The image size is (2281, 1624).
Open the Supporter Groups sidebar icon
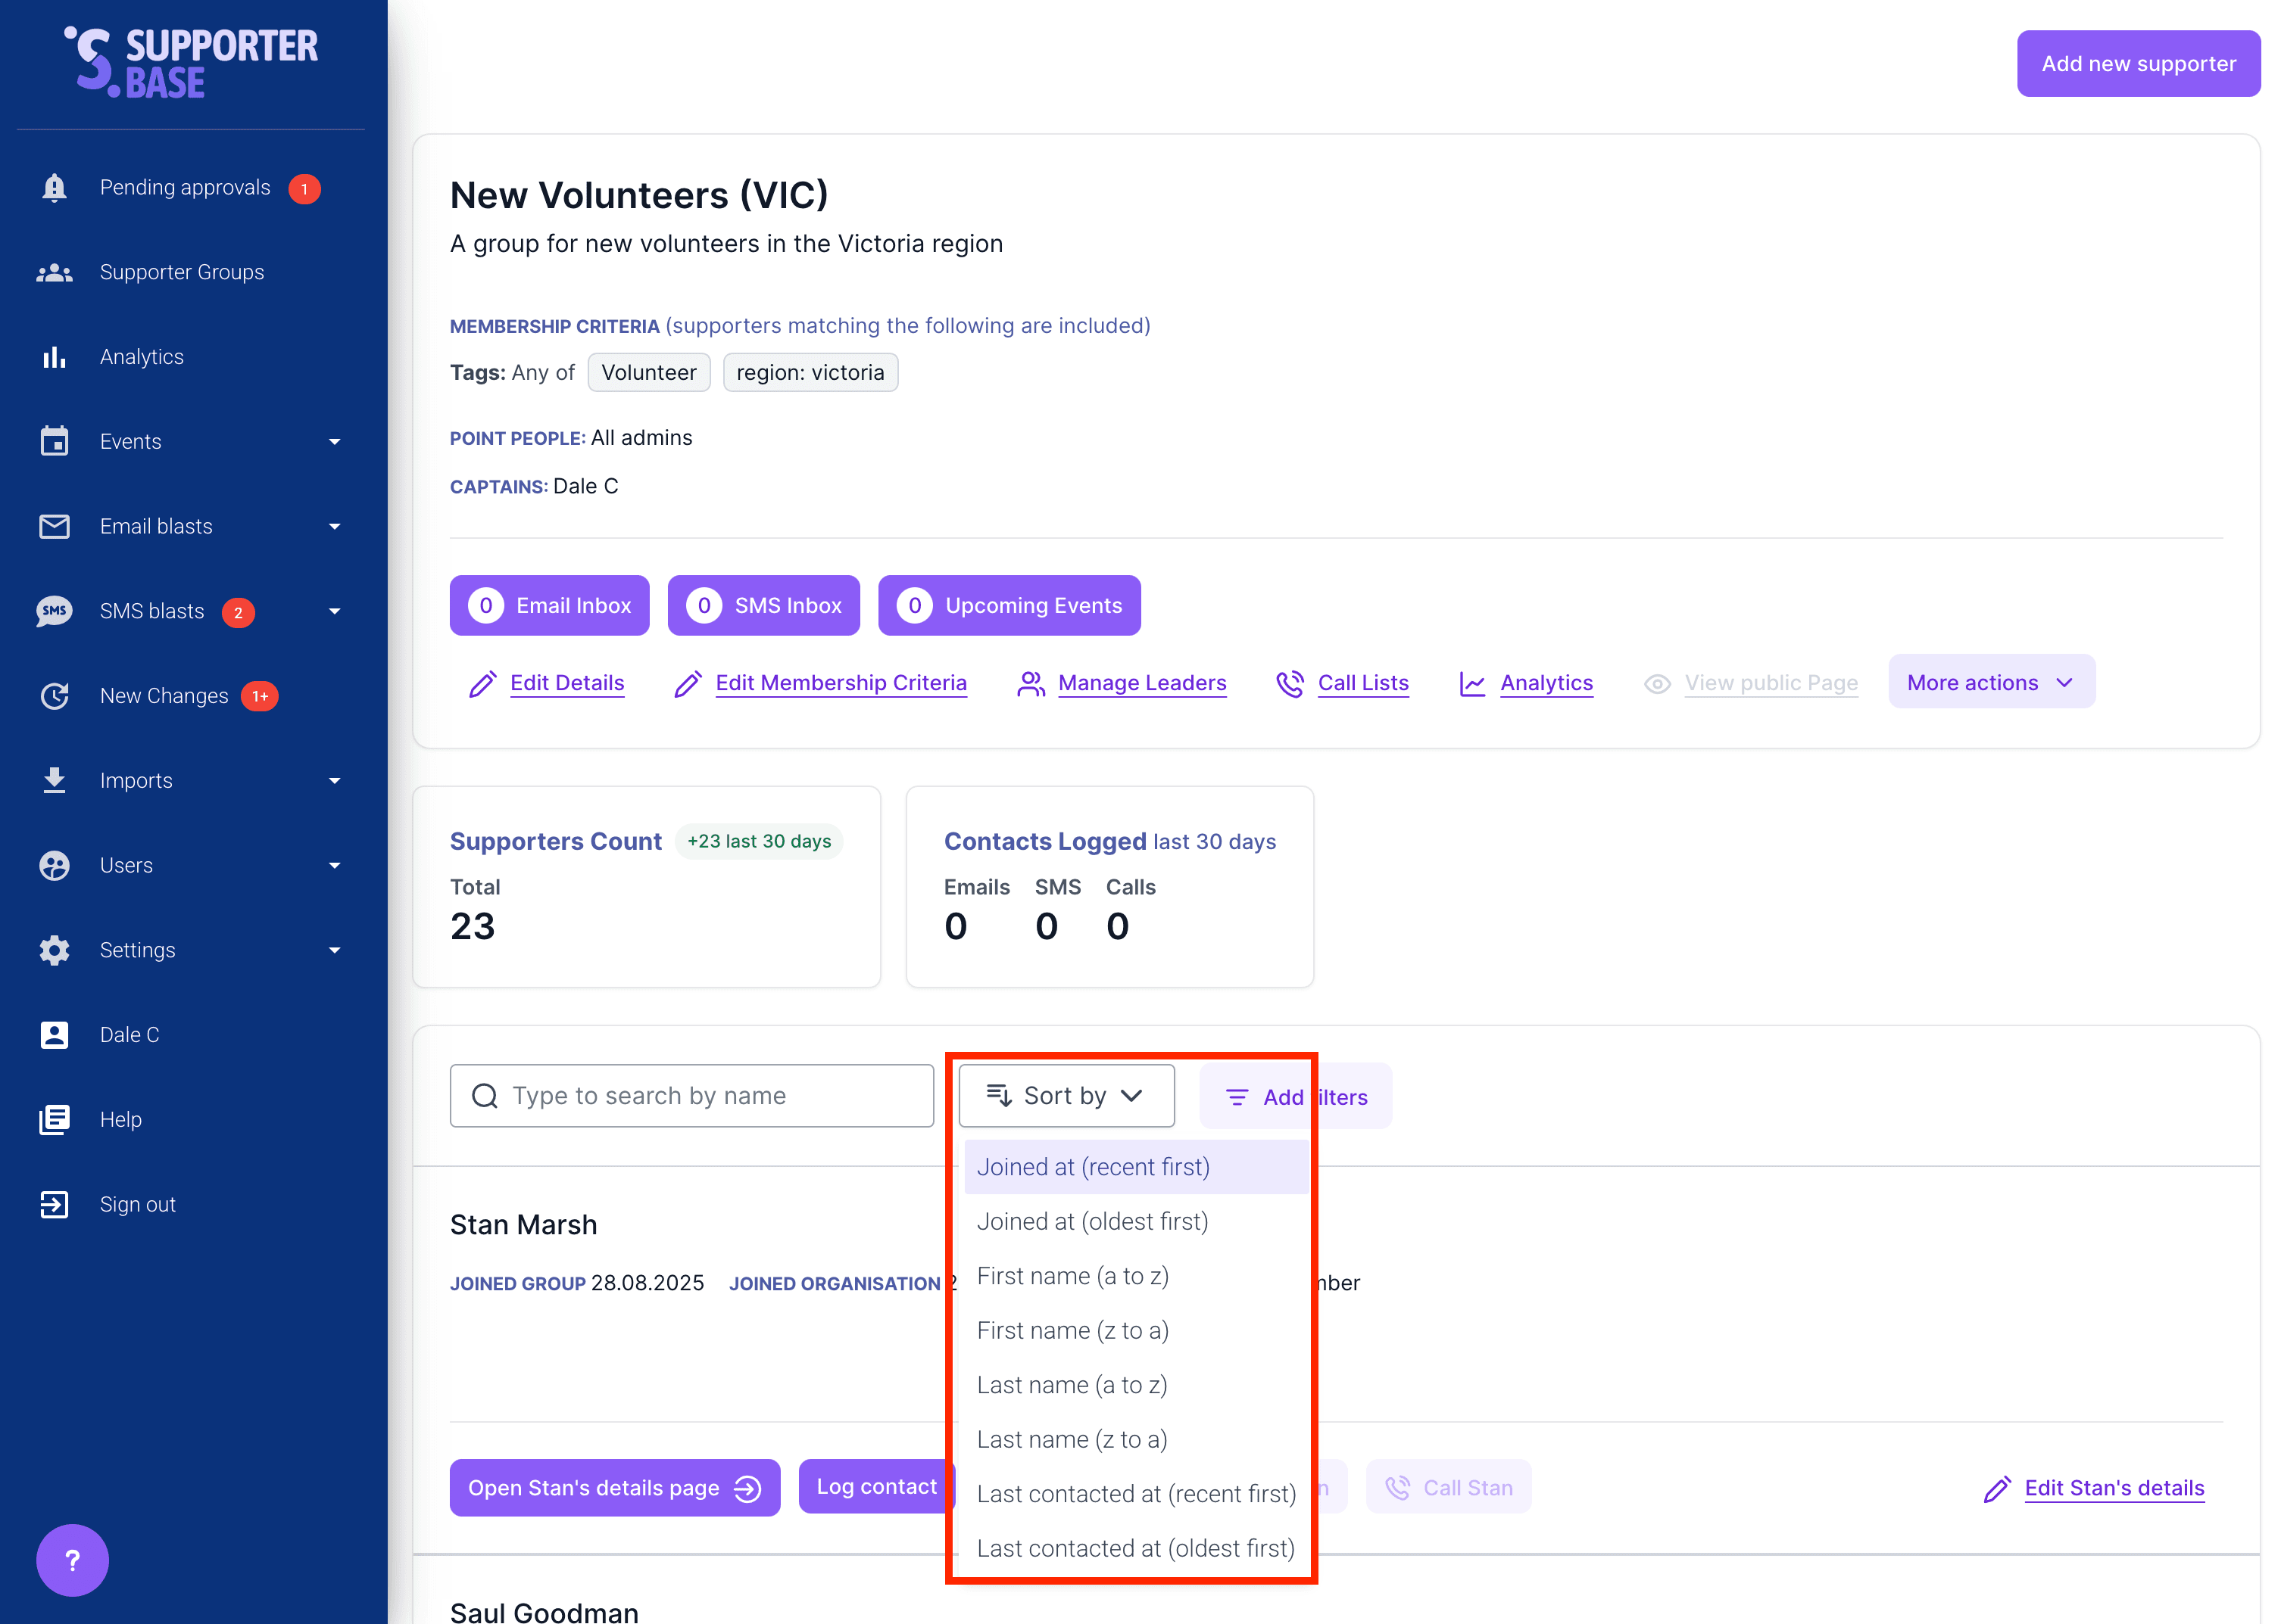click(54, 271)
